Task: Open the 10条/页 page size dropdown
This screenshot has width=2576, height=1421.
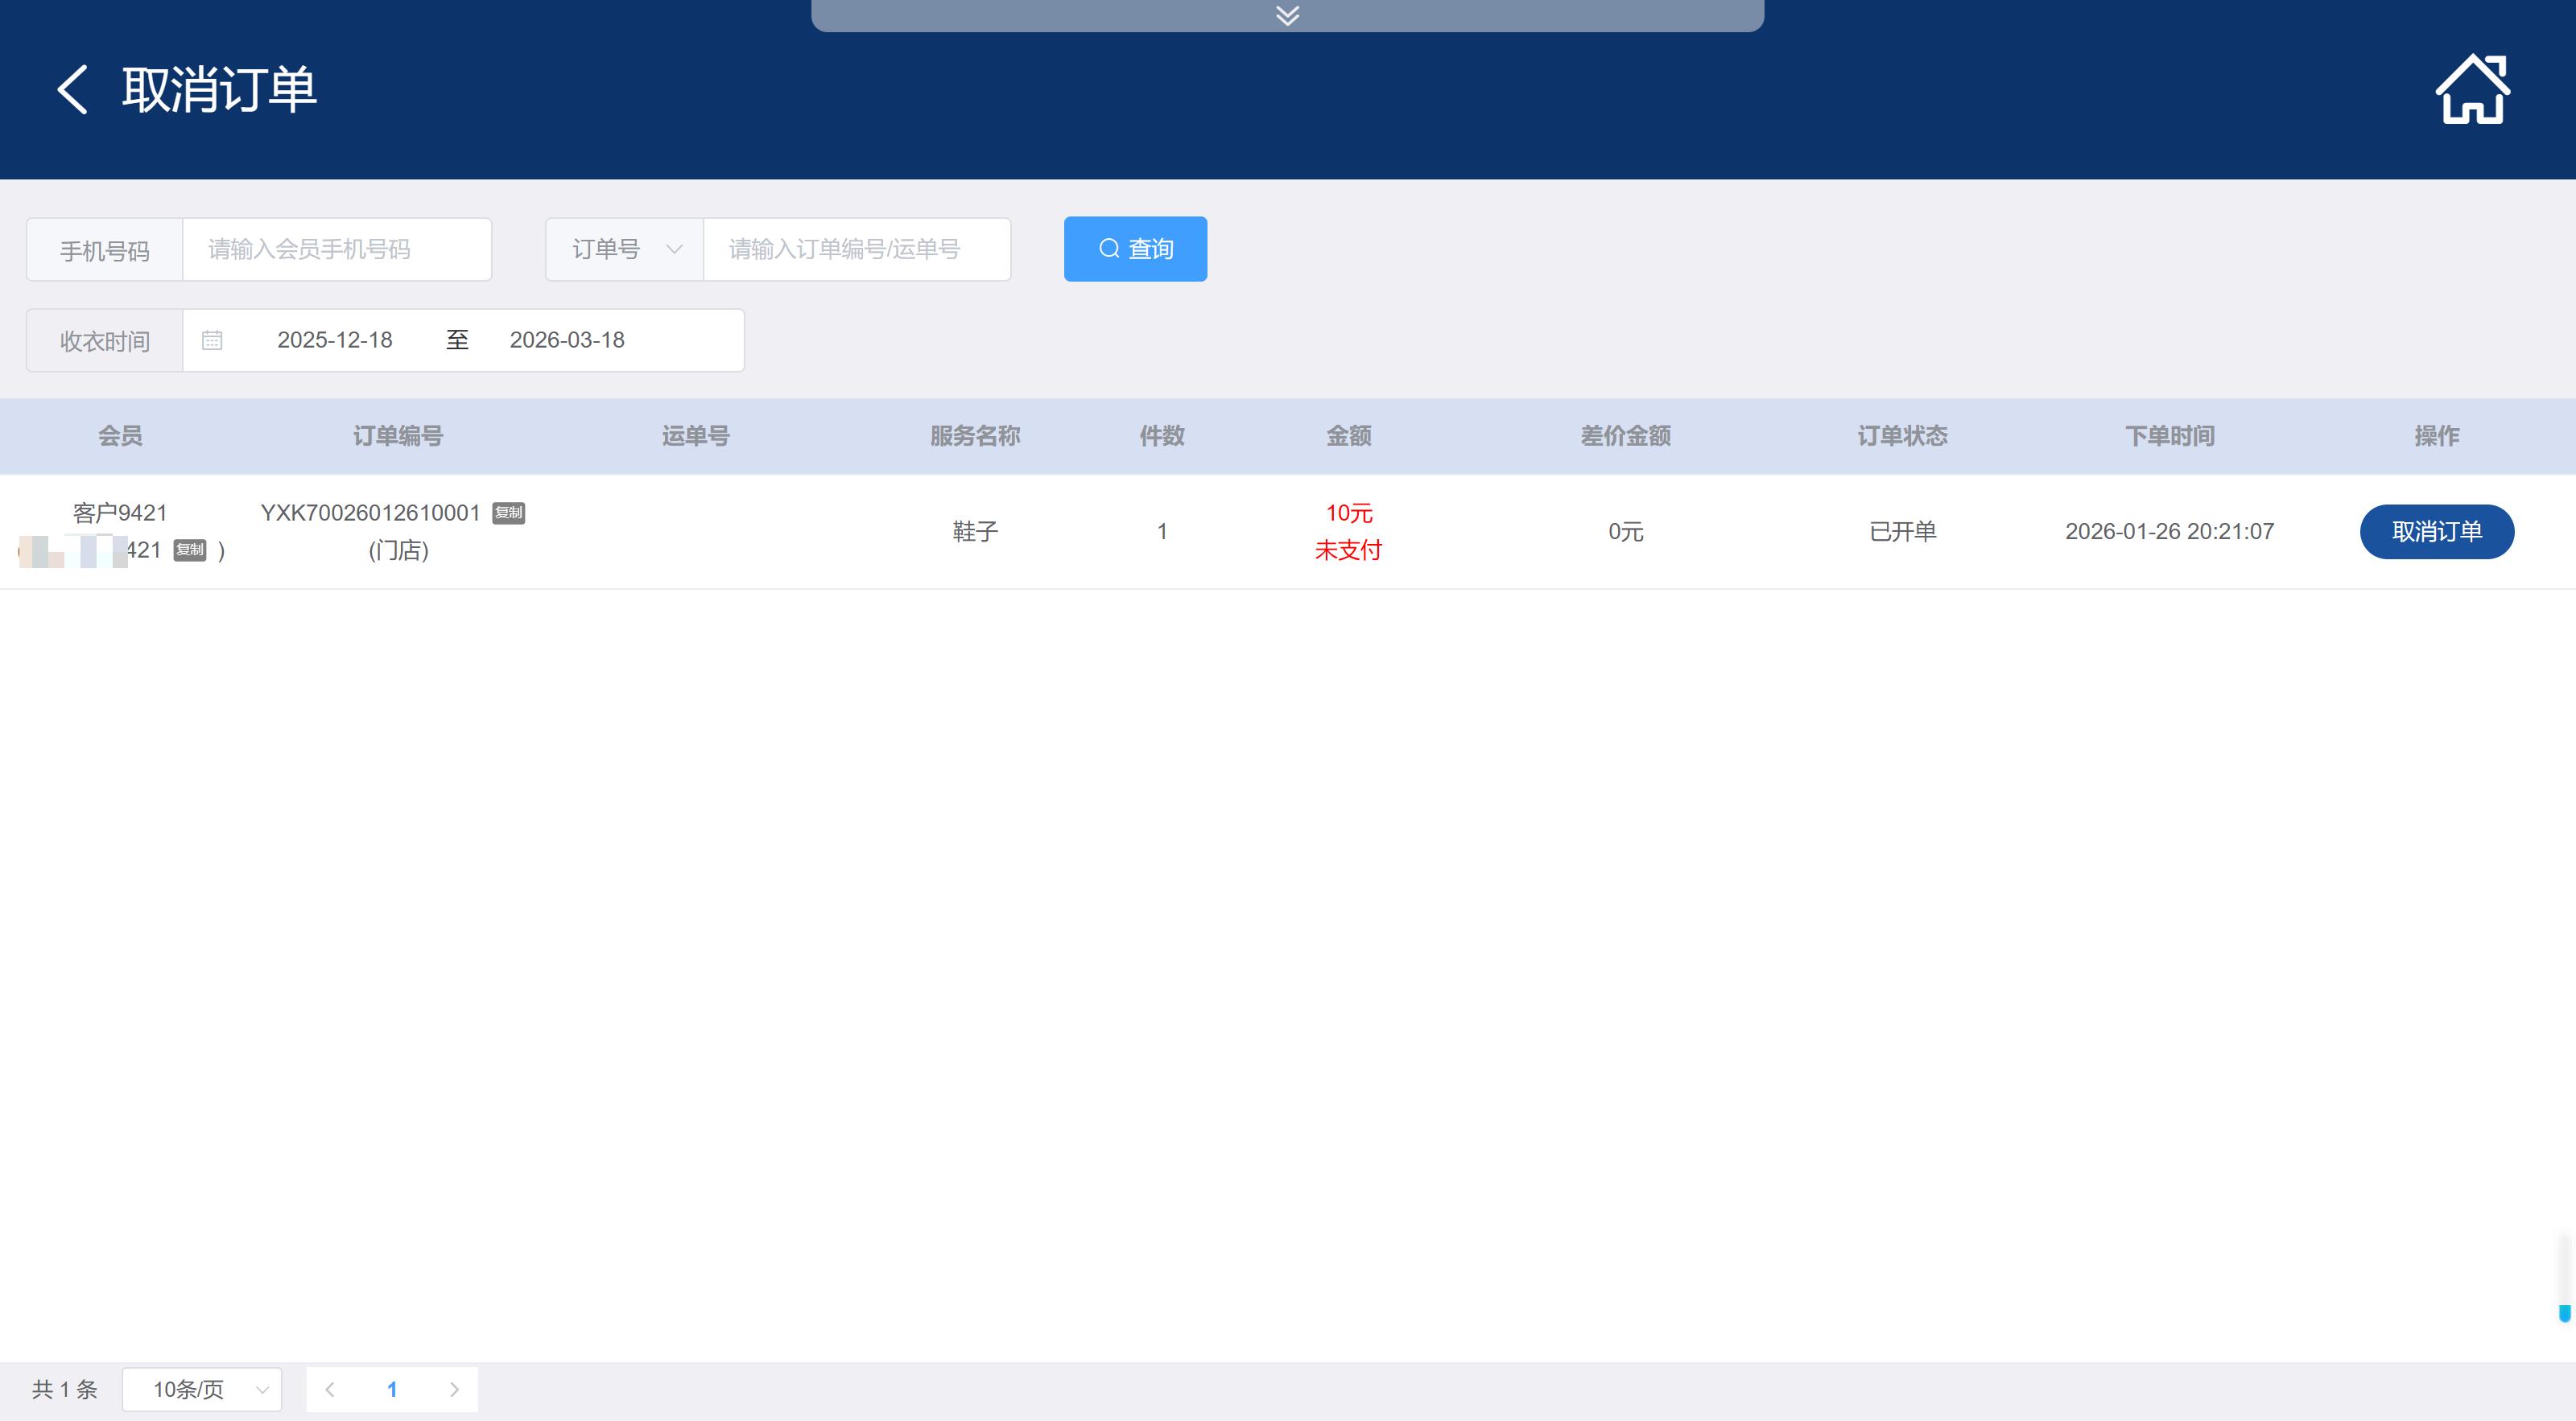Action: (202, 1389)
